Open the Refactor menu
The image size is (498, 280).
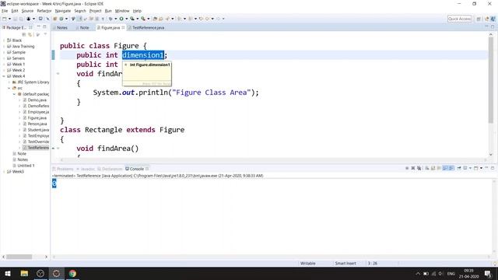[x=44, y=11]
